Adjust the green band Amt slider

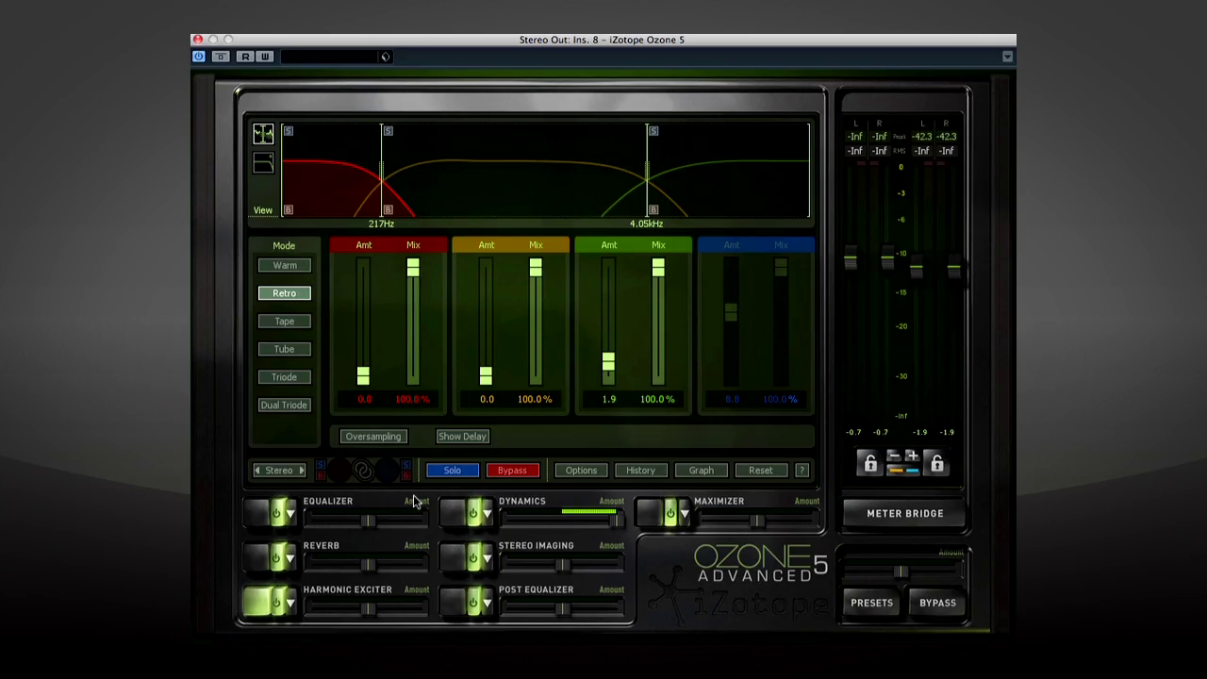(x=608, y=361)
